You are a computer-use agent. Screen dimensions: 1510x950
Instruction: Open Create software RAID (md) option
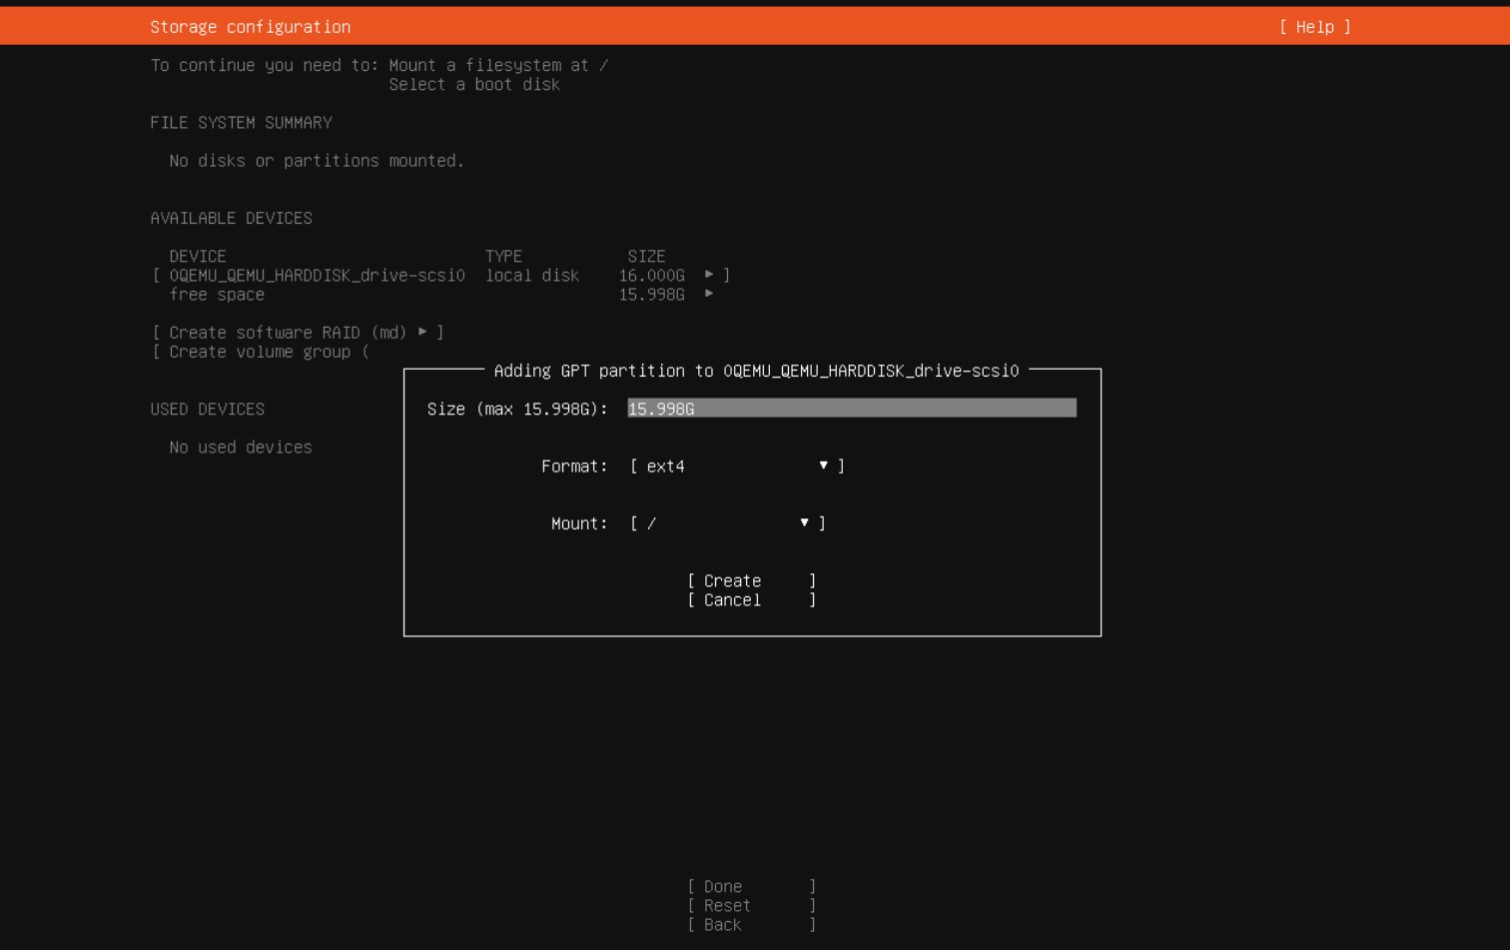click(x=288, y=333)
